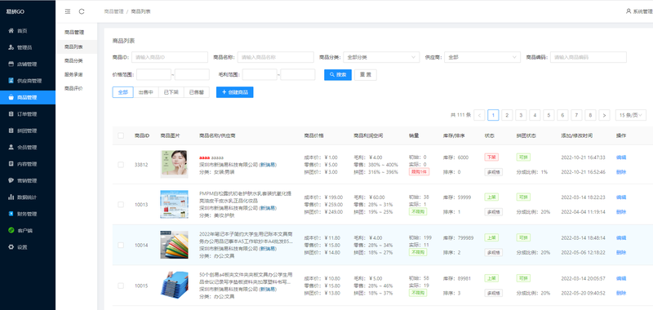Click the red 下架 status tag
Viewport: 653px width, 310px height.
491,157
